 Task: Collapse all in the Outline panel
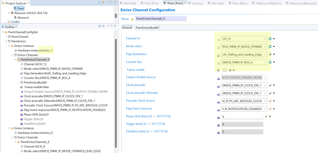pos(103,26)
